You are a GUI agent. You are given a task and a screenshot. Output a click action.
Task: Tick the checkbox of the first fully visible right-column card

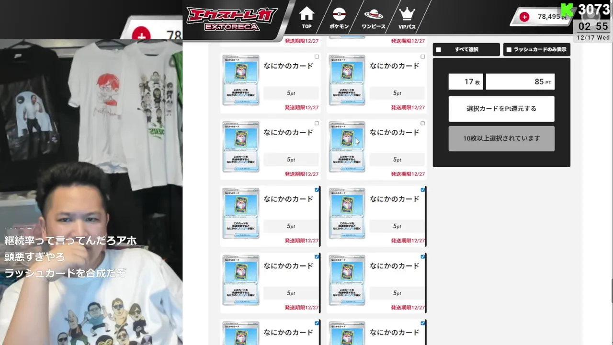[x=422, y=57]
